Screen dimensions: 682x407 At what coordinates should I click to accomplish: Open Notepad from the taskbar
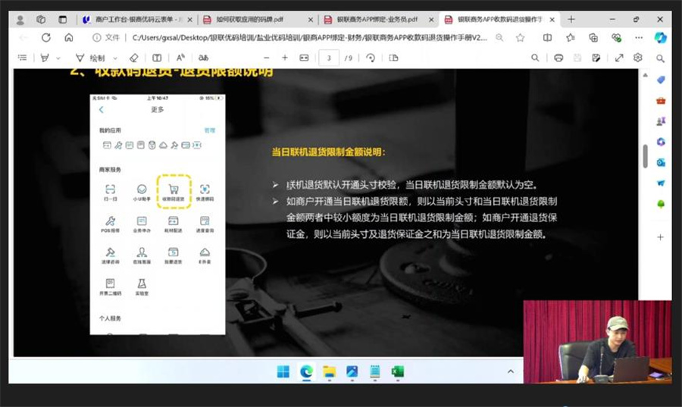(x=374, y=372)
